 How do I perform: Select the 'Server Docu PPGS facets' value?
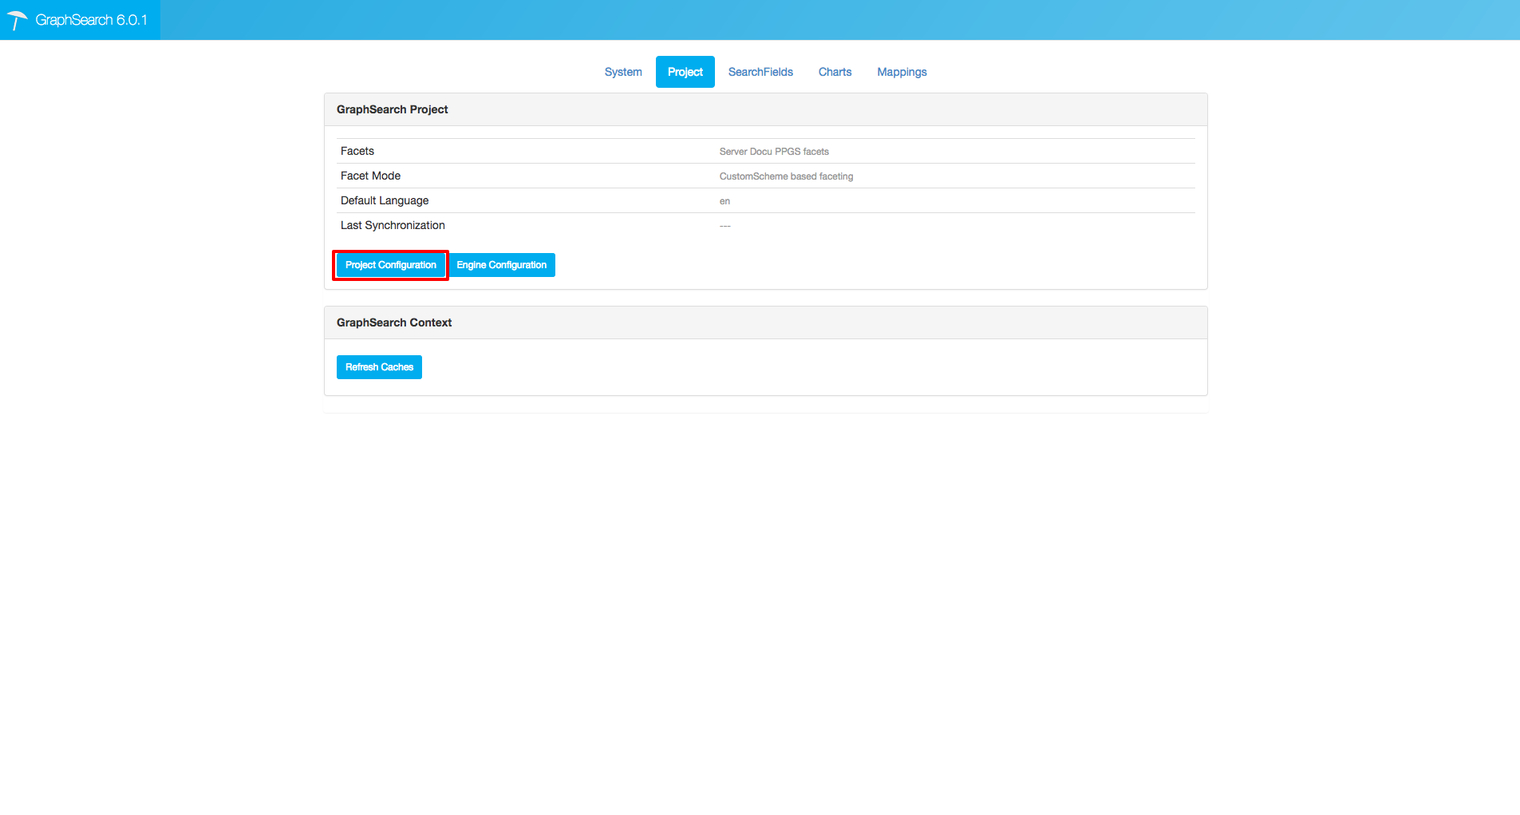tap(774, 152)
